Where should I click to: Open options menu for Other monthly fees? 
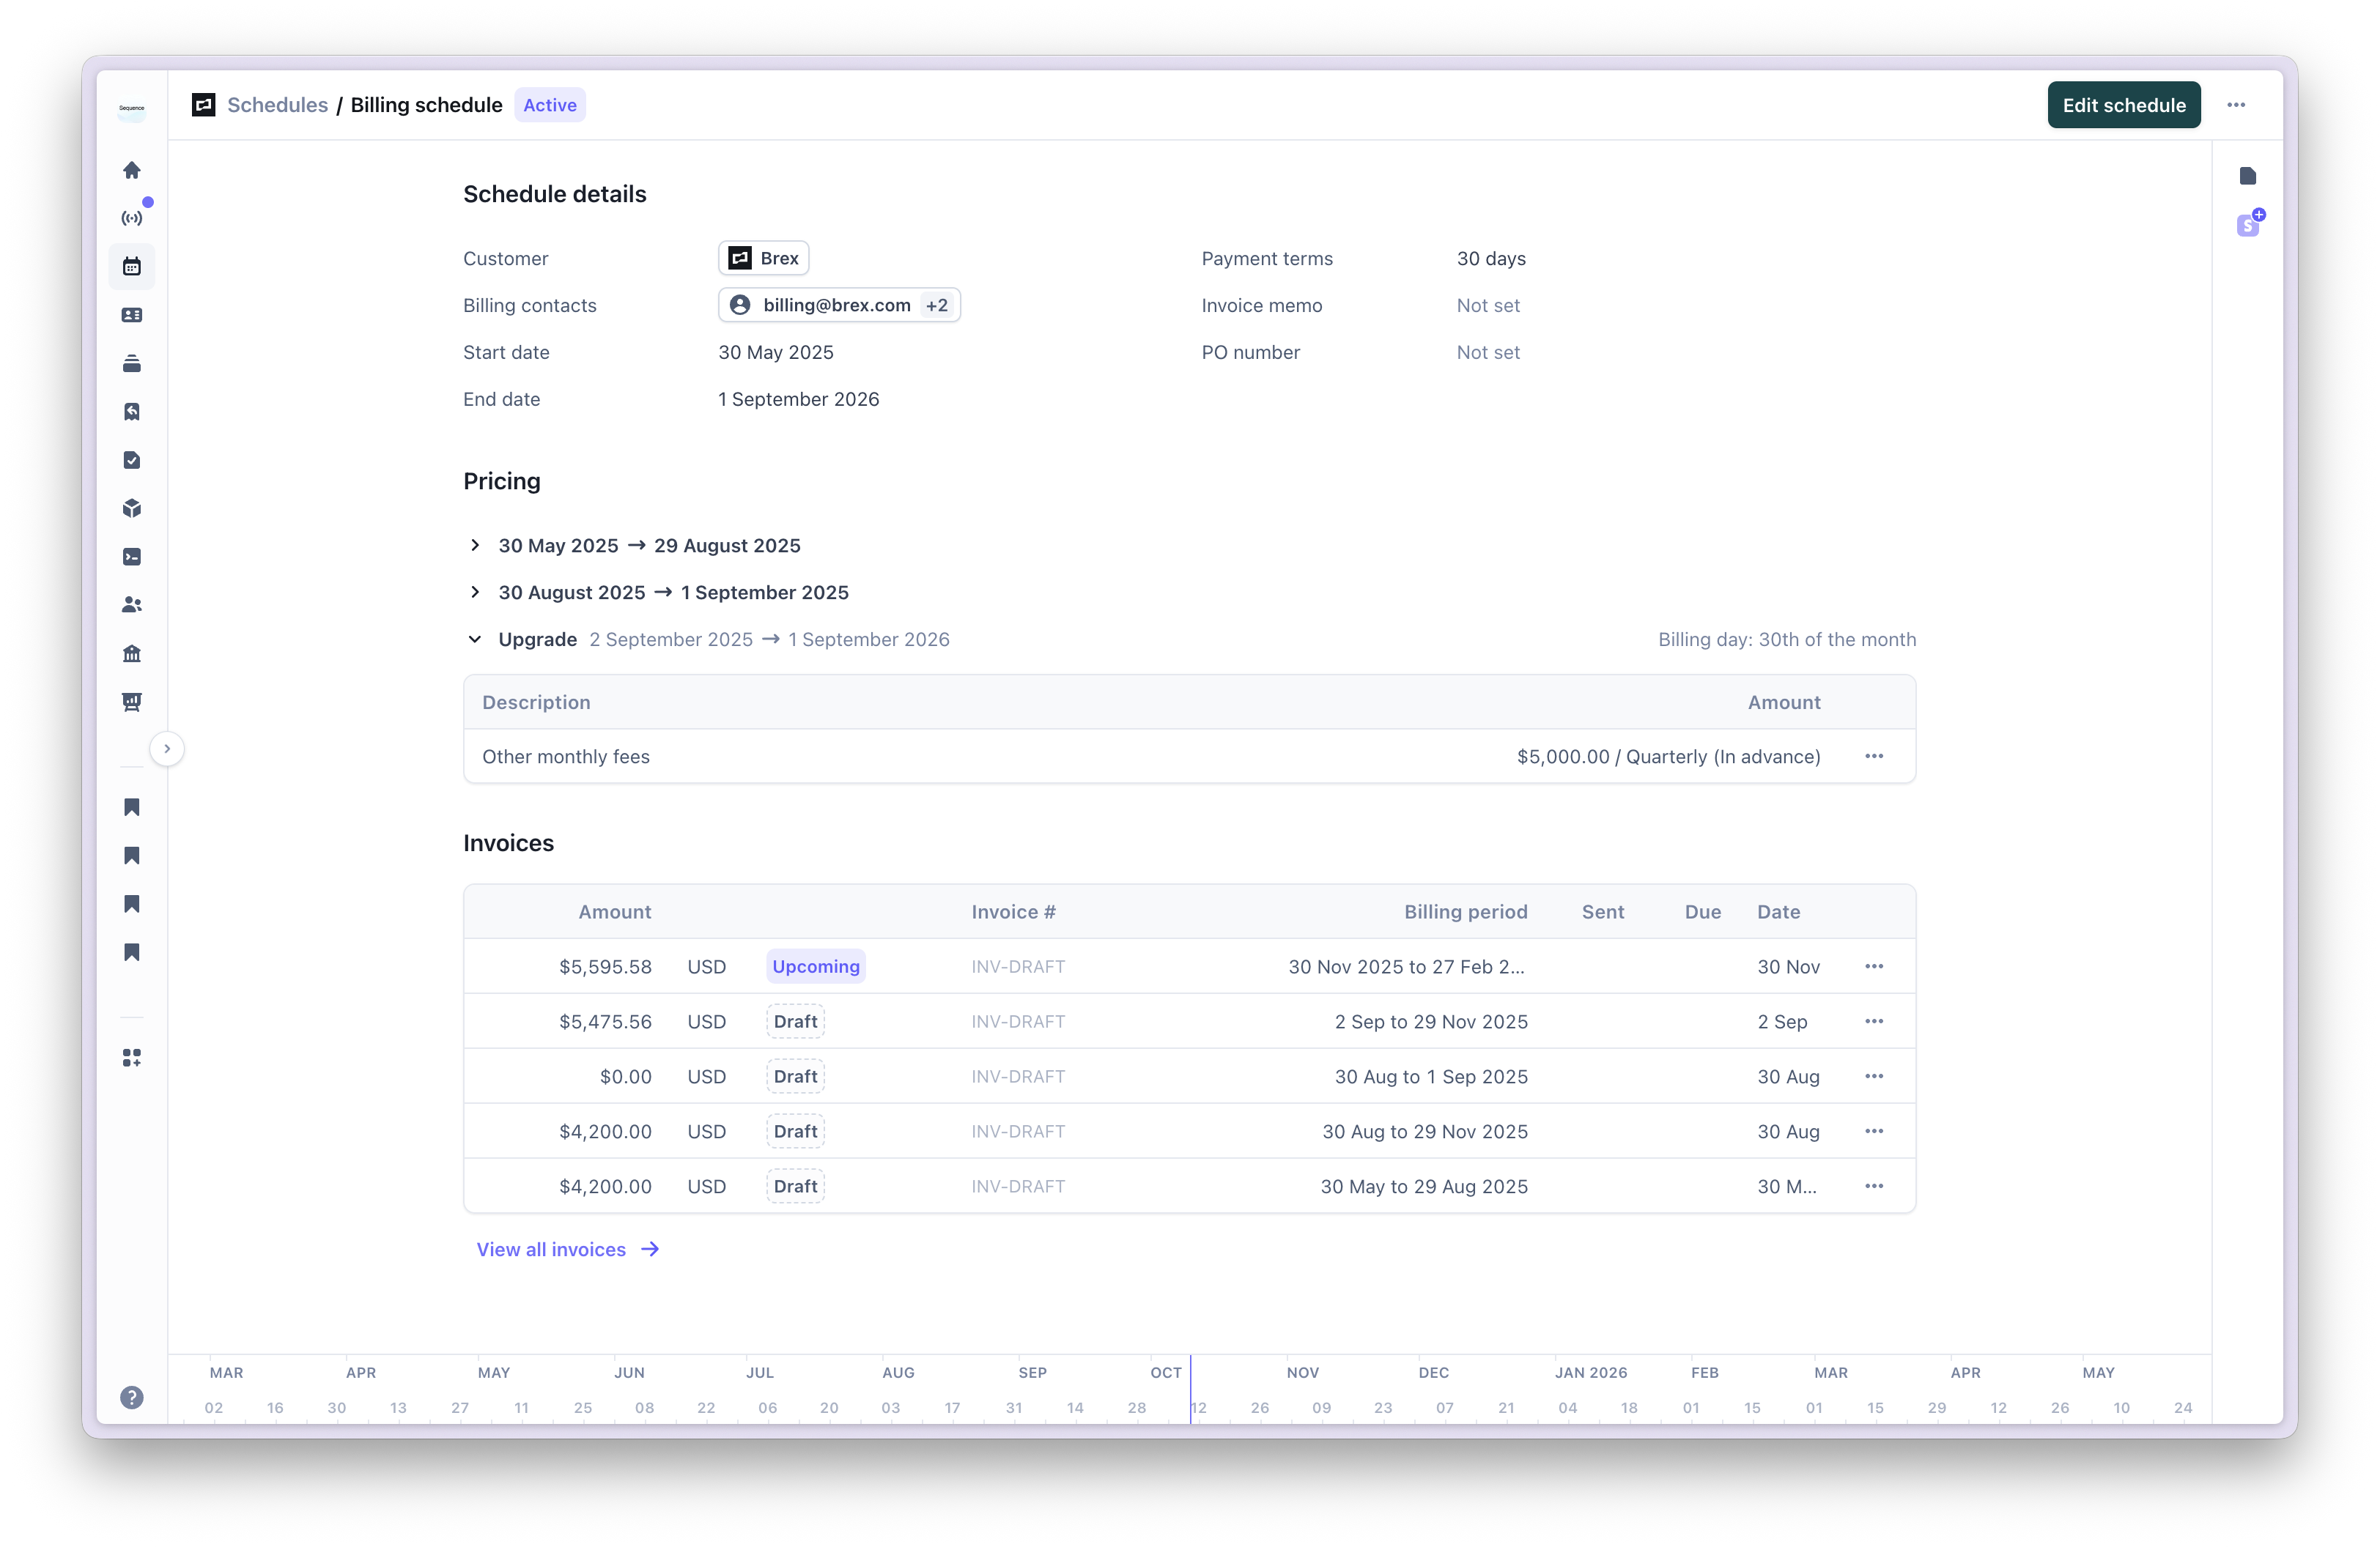[x=1873, y=757]
